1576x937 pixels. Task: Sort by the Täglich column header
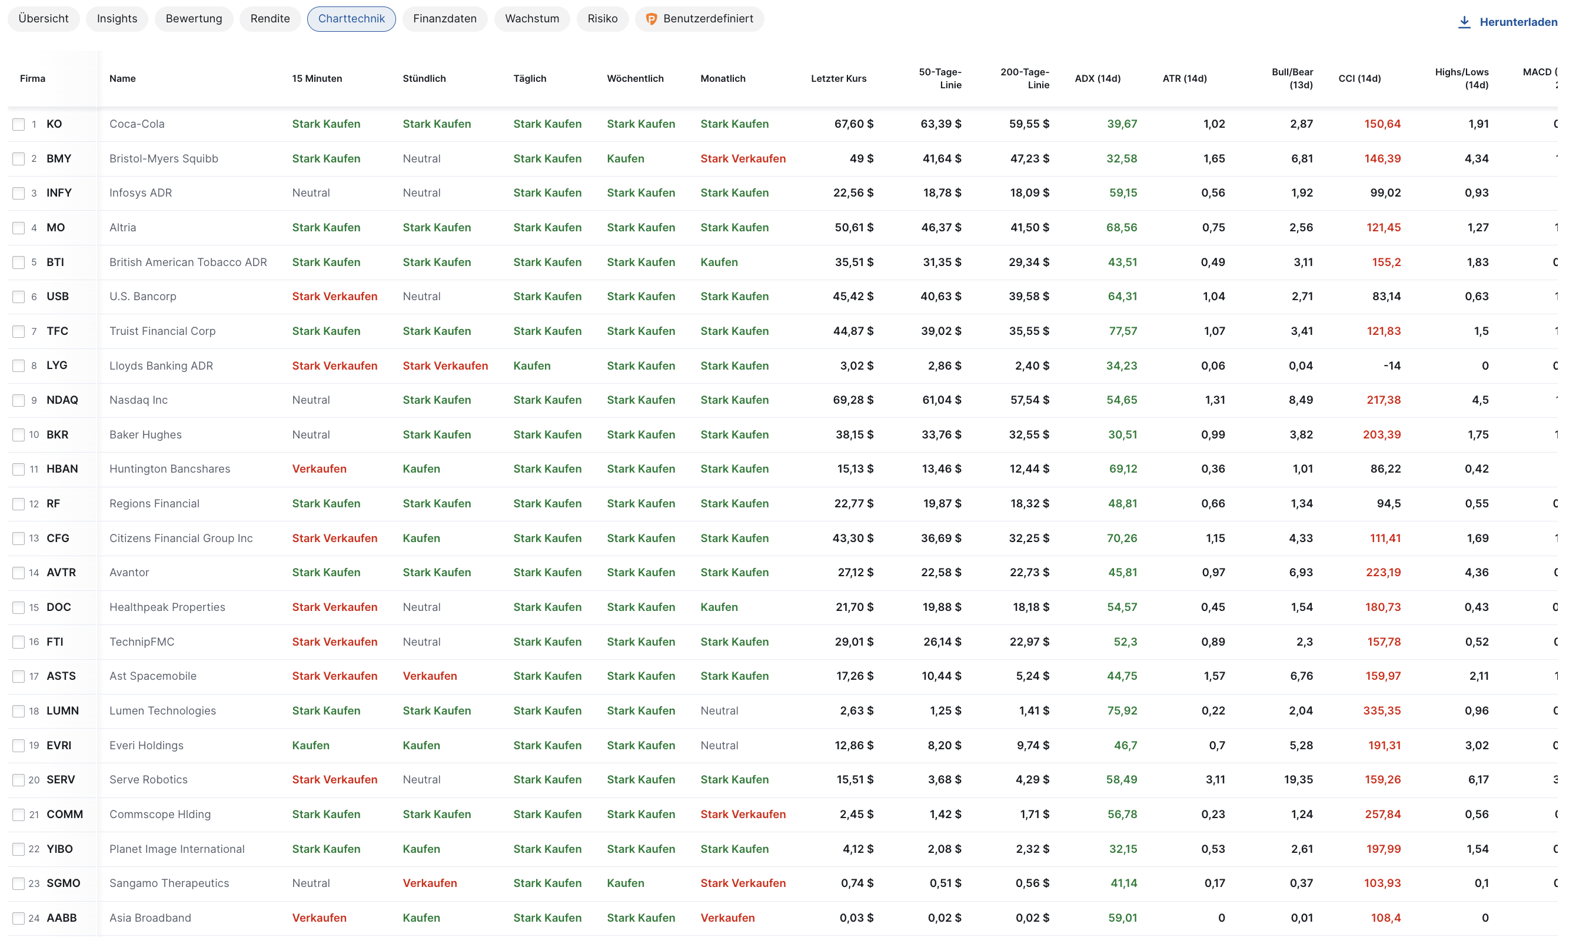click(530, 78)
